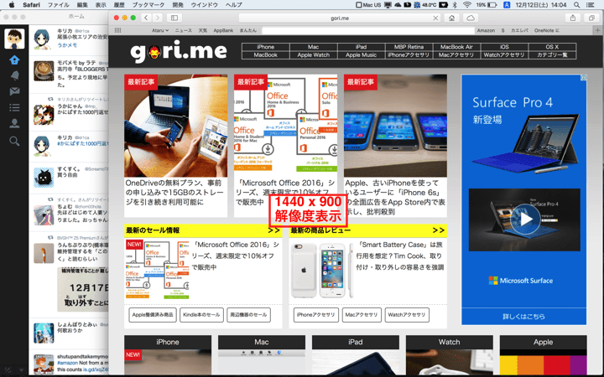Open the 履歴 menu
604x377 pixels.
click(x=119, y=5)
